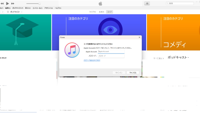Image resolution: width=200 pixels, height=113 pixels.
Task: Go forward with the navigation arrow
Action: pos(3,12)
